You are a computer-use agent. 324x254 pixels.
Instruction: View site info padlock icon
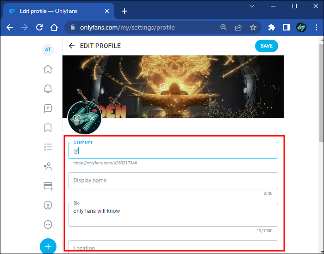73,27
